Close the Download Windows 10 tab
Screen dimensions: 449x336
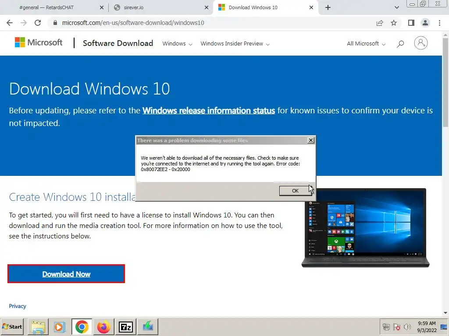click(311, 7)
